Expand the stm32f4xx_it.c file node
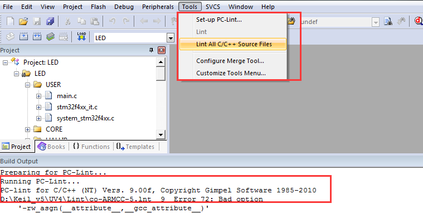The height and width of the screenshot is (213, 423). tap(38, 108)
